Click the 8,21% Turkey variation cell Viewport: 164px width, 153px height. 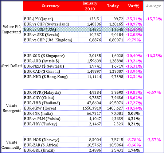point(134,124)
